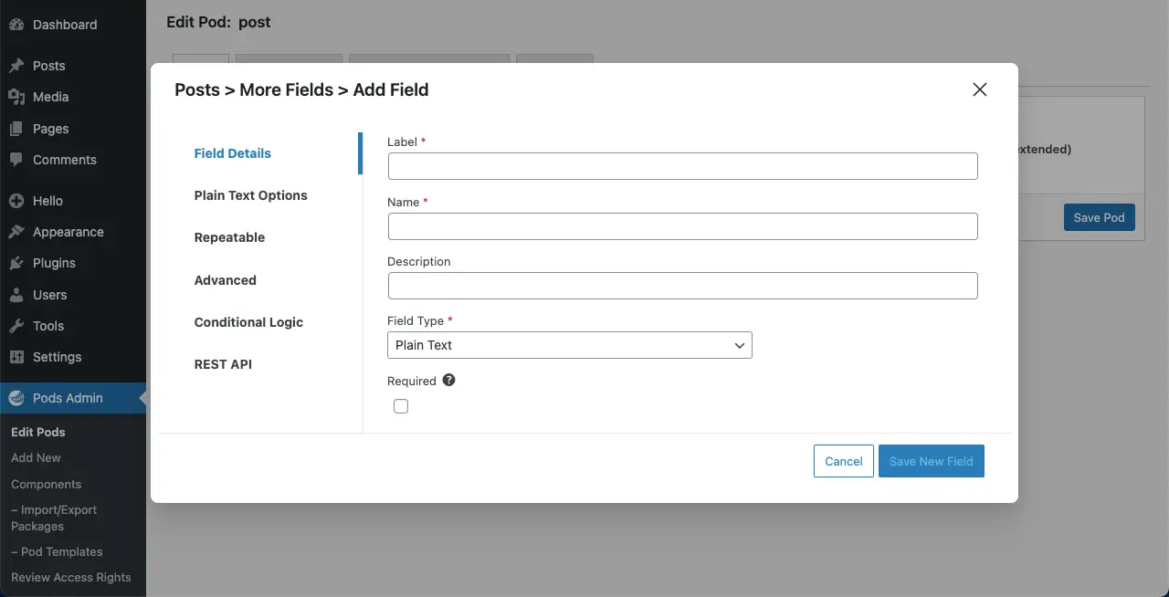This screenshot has height=597, width=1169.
Task: Click the Appearance brush icon
Action: [16, 232]
